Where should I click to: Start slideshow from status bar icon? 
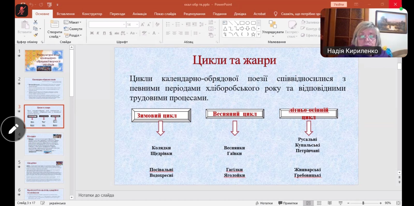(341, 203)
